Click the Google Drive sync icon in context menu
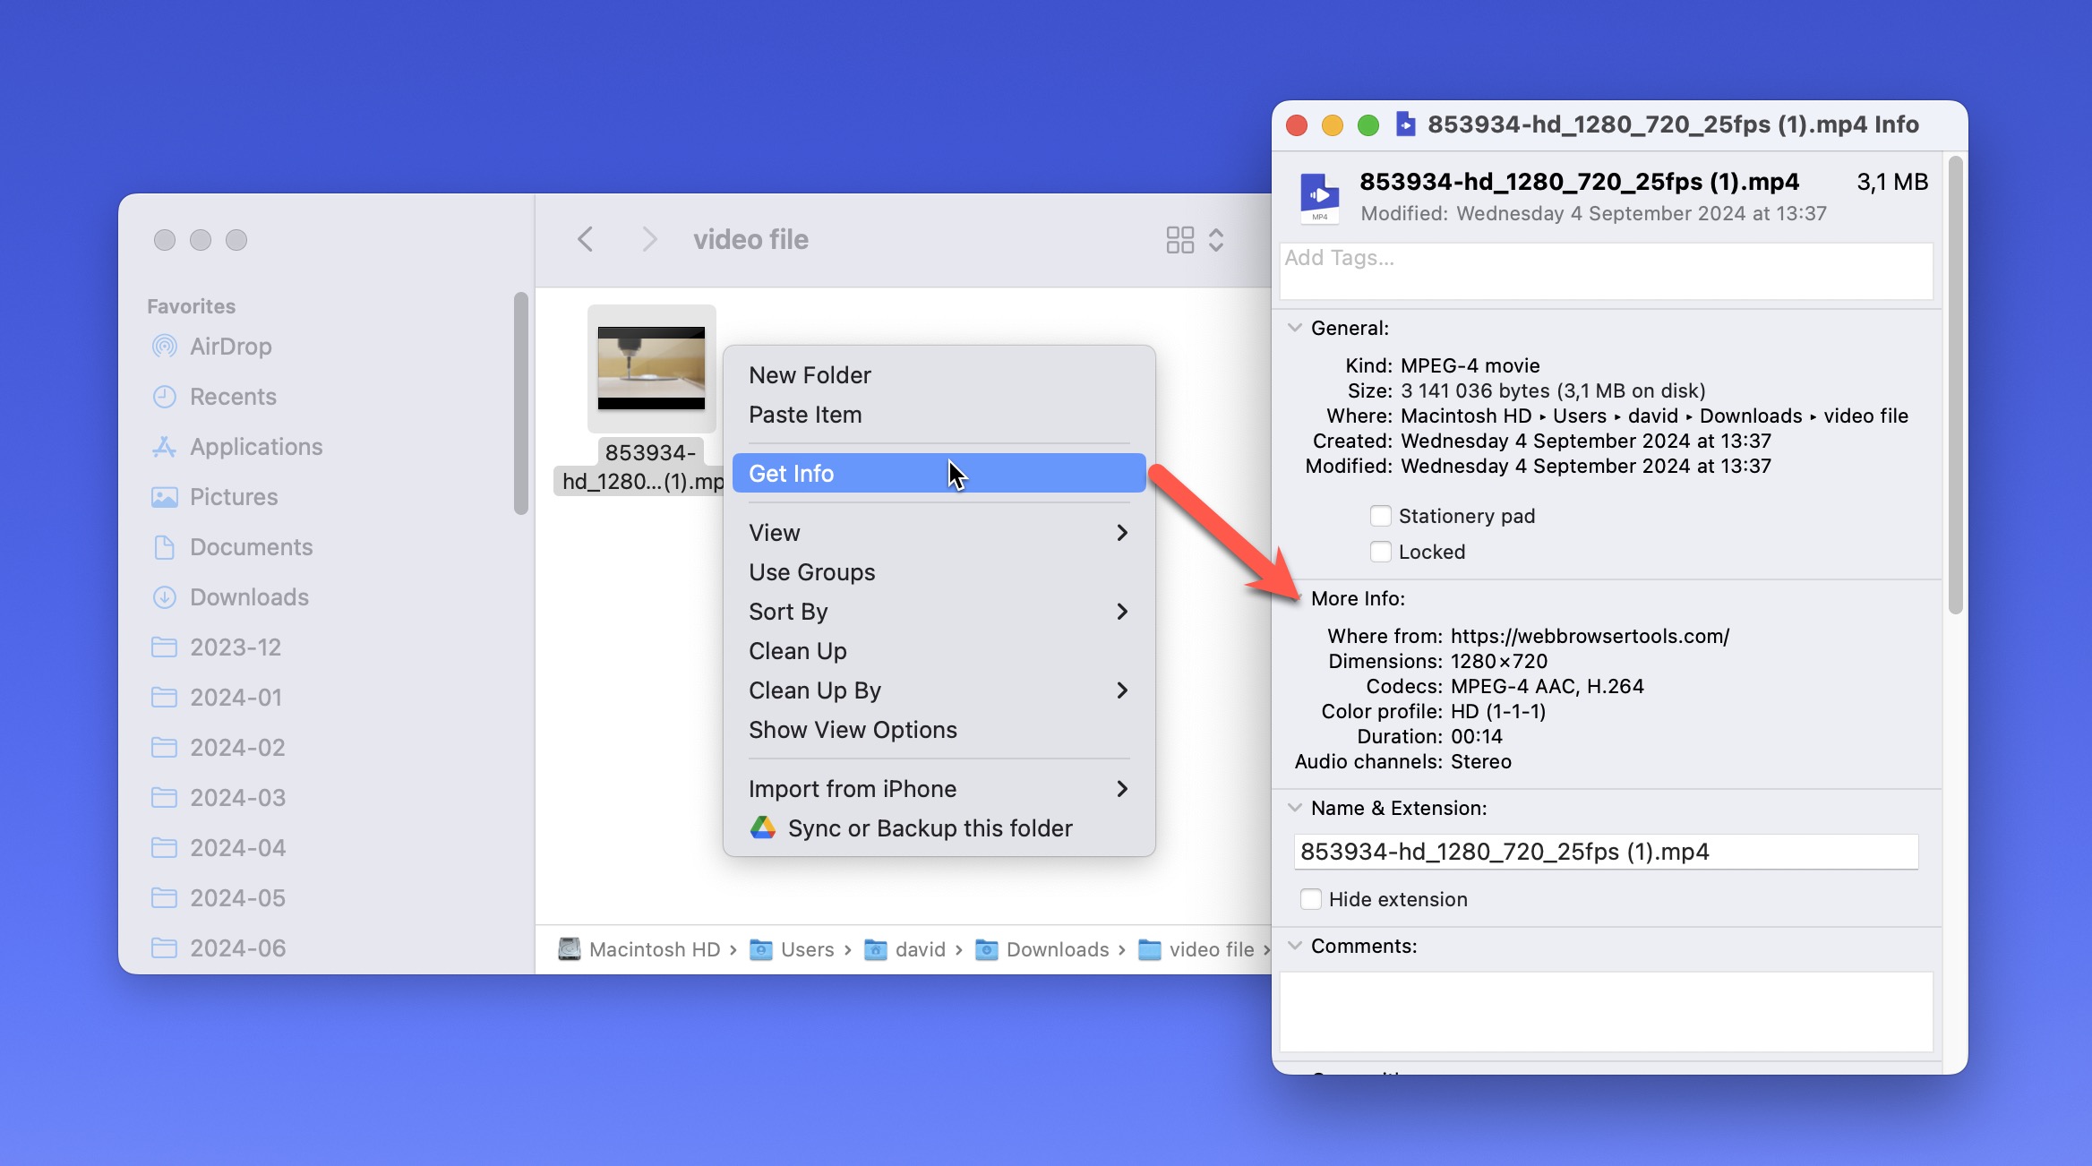 (761, 828)
